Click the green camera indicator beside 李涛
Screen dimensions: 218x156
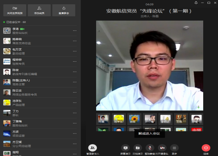coord(22,29)
